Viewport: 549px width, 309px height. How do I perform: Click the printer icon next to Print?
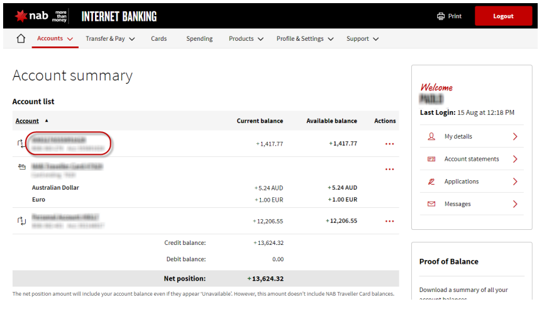click(441, 16)
